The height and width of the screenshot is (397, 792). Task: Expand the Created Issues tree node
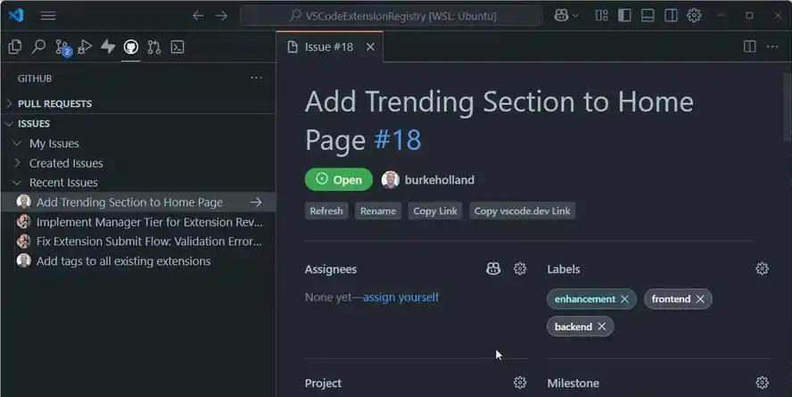17,163
